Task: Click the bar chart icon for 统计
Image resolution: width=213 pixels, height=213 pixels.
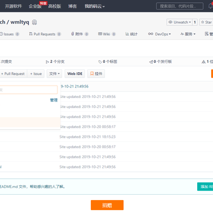Action: (127, 34)
